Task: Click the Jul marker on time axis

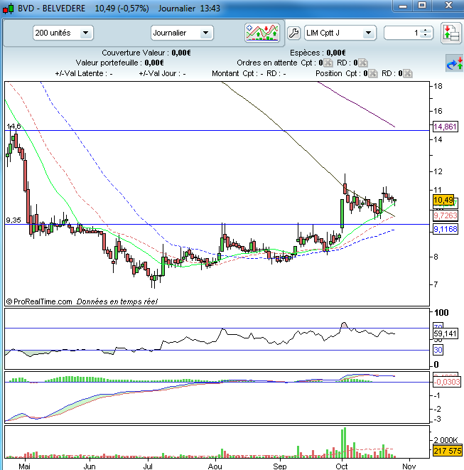Action: point(148,466)
